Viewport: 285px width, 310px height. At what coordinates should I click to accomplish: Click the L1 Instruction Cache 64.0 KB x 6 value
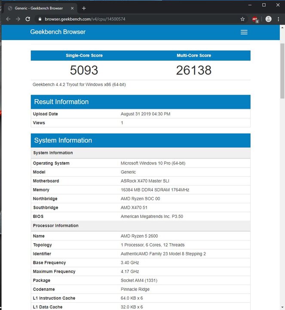point(132,298)
